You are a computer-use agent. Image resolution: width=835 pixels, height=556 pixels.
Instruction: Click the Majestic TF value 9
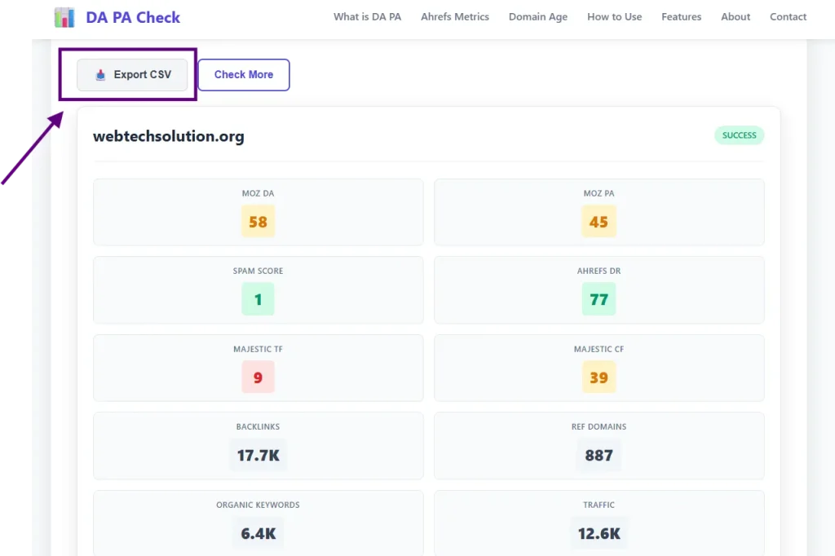point(258,377)
